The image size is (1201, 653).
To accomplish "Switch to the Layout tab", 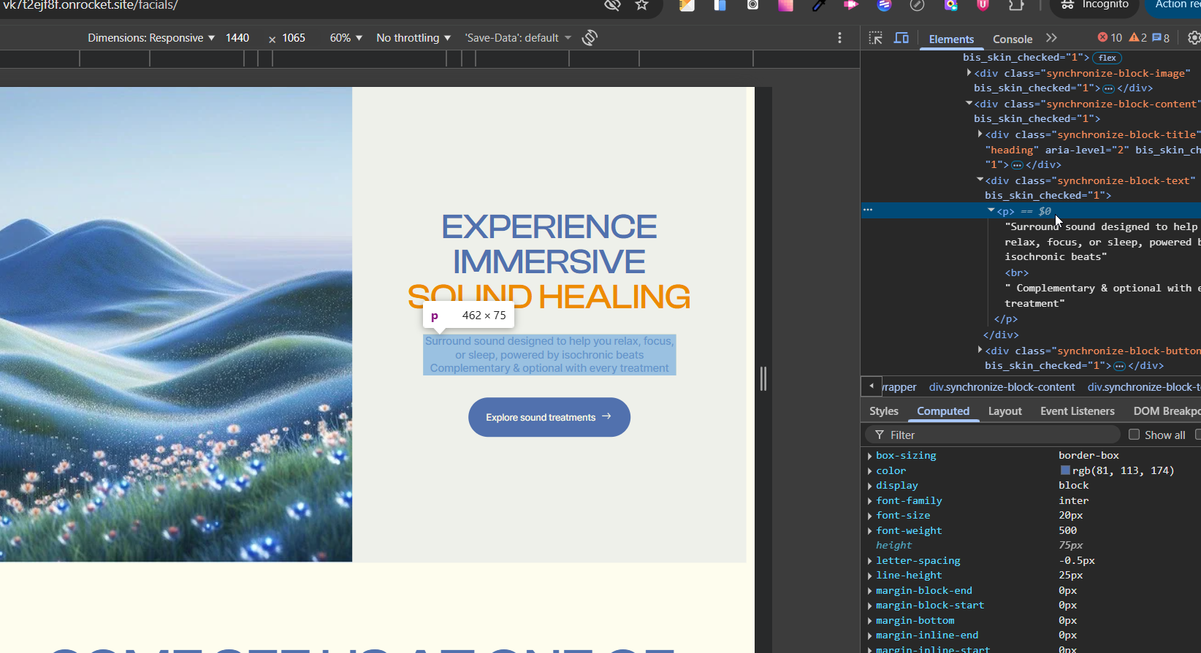I will coord(1004,411).
